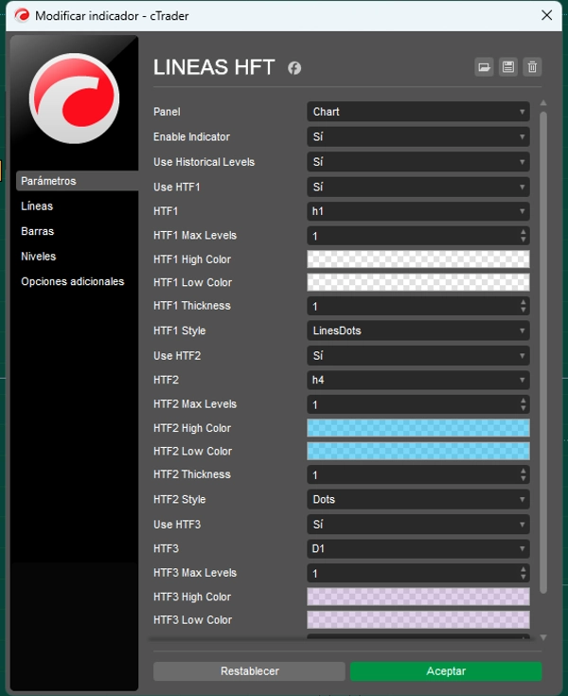Pick the HTF3 High Color lilac swatch
This screenshot has width=568, height=696.
coord(418,597)
